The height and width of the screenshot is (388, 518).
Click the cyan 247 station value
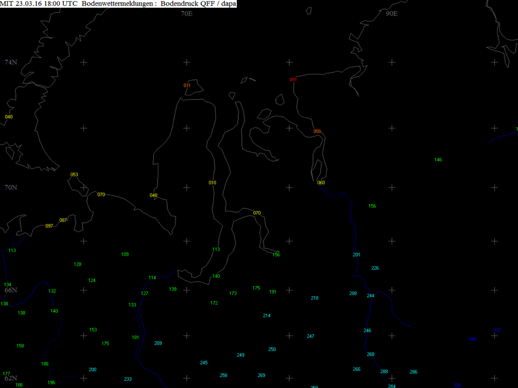310,336
